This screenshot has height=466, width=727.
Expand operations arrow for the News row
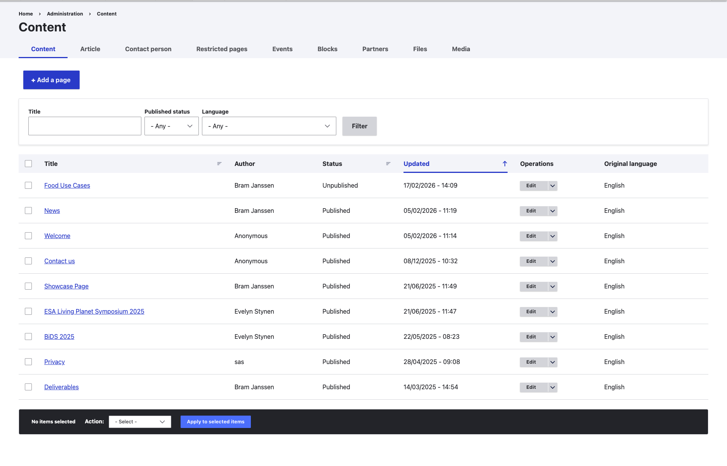tap(553, 211)
